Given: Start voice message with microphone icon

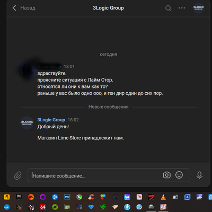Looking at the screenshot, I should (x=199, y=175).
